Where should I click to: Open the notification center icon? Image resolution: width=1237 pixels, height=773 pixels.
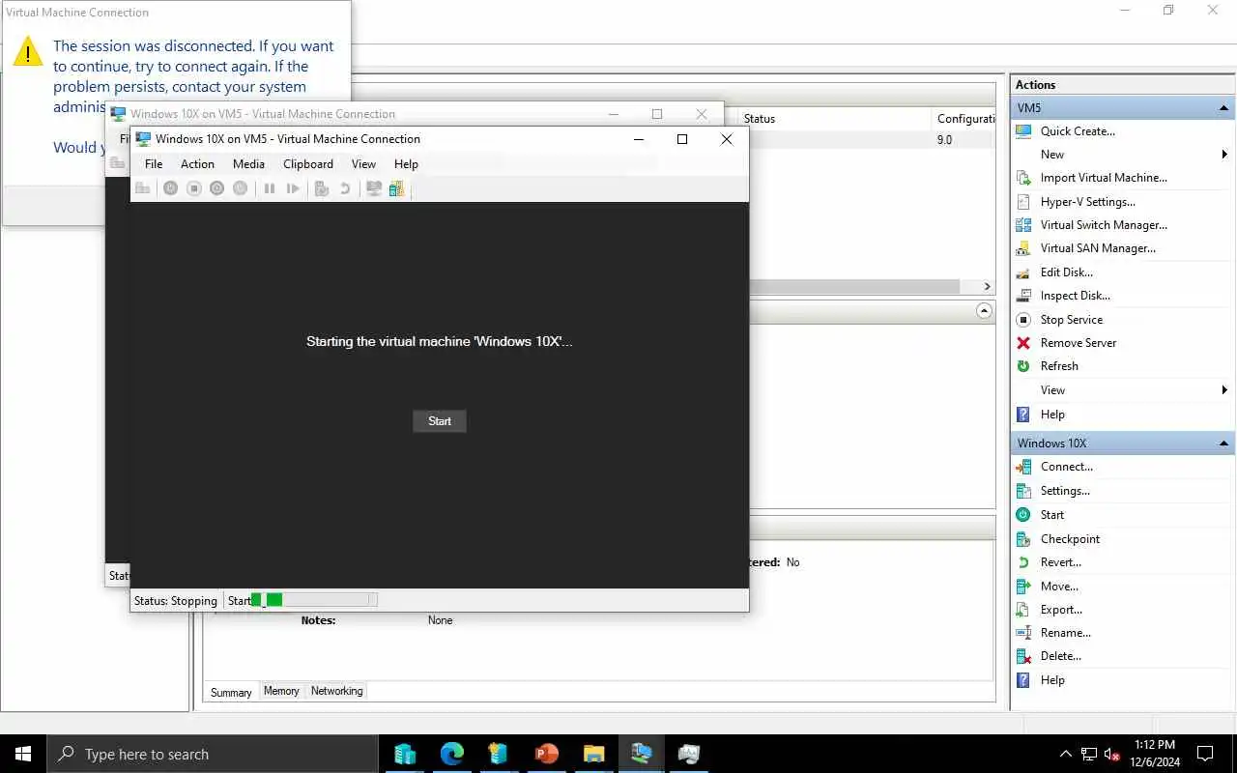tap(1205, 754)
